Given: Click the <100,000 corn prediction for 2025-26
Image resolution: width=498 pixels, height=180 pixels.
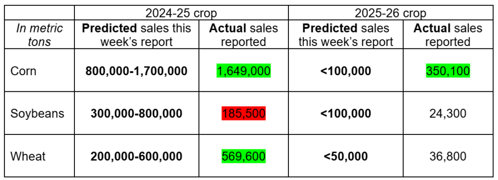Looking at the screenshot, I should tap(346, 71).
